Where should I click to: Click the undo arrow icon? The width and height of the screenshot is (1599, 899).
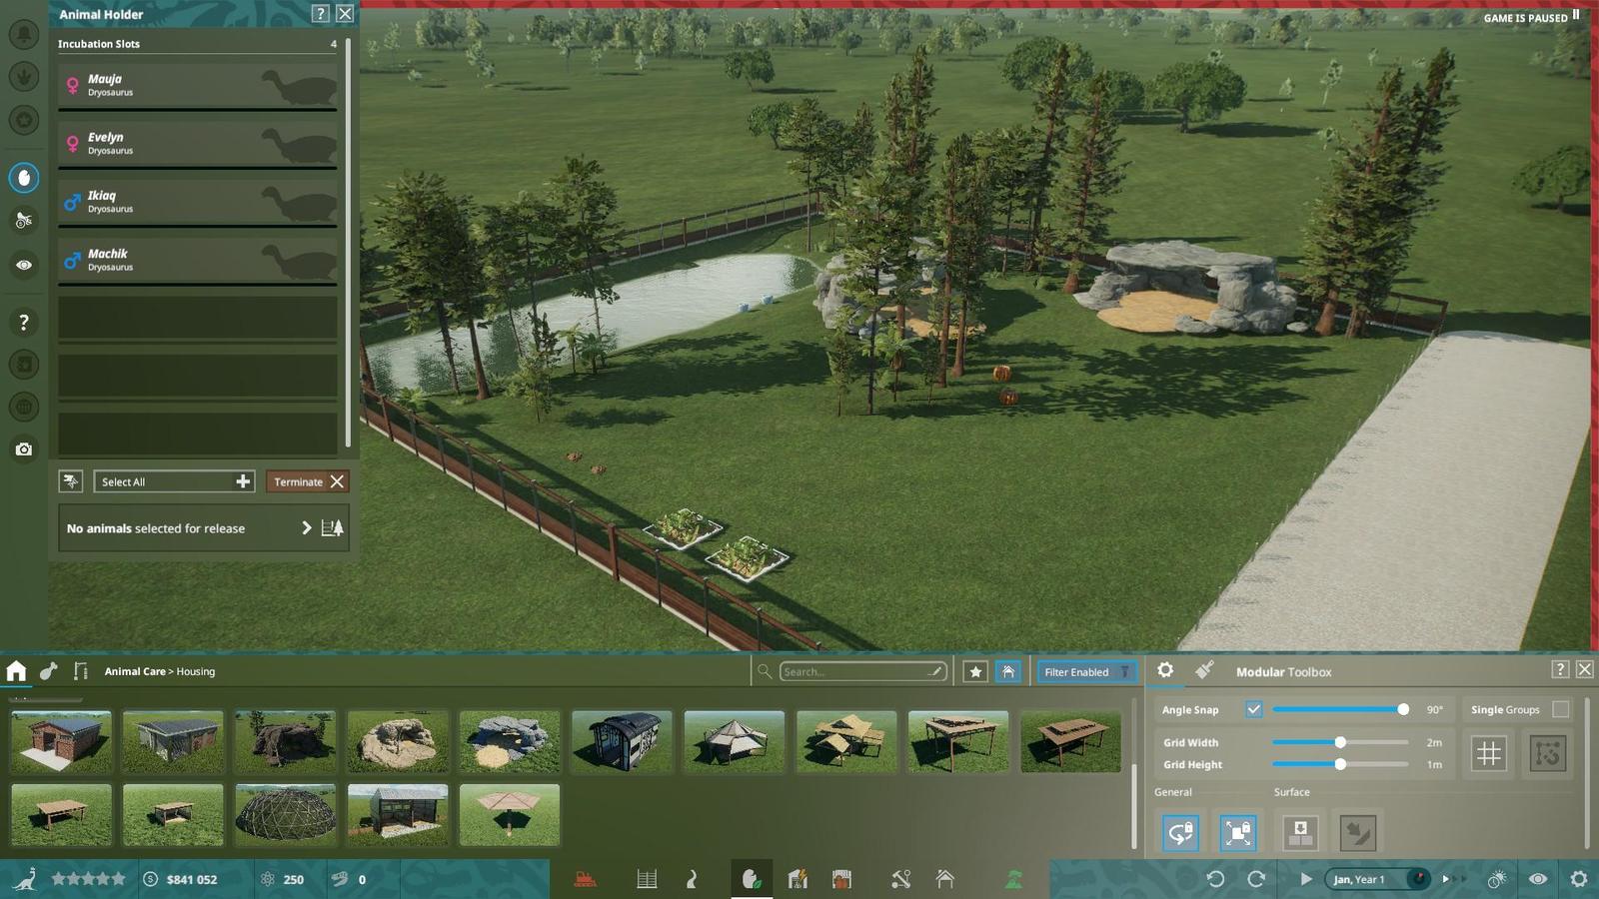point(1215,879)
